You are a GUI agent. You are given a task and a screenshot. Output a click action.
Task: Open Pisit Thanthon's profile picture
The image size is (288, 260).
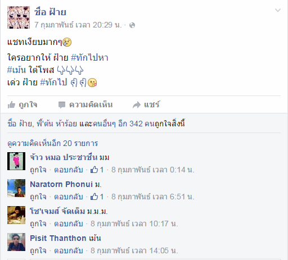click(16, 242)
